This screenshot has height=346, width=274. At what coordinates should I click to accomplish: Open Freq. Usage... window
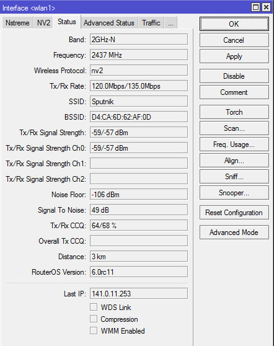click(x=234, y=144)
